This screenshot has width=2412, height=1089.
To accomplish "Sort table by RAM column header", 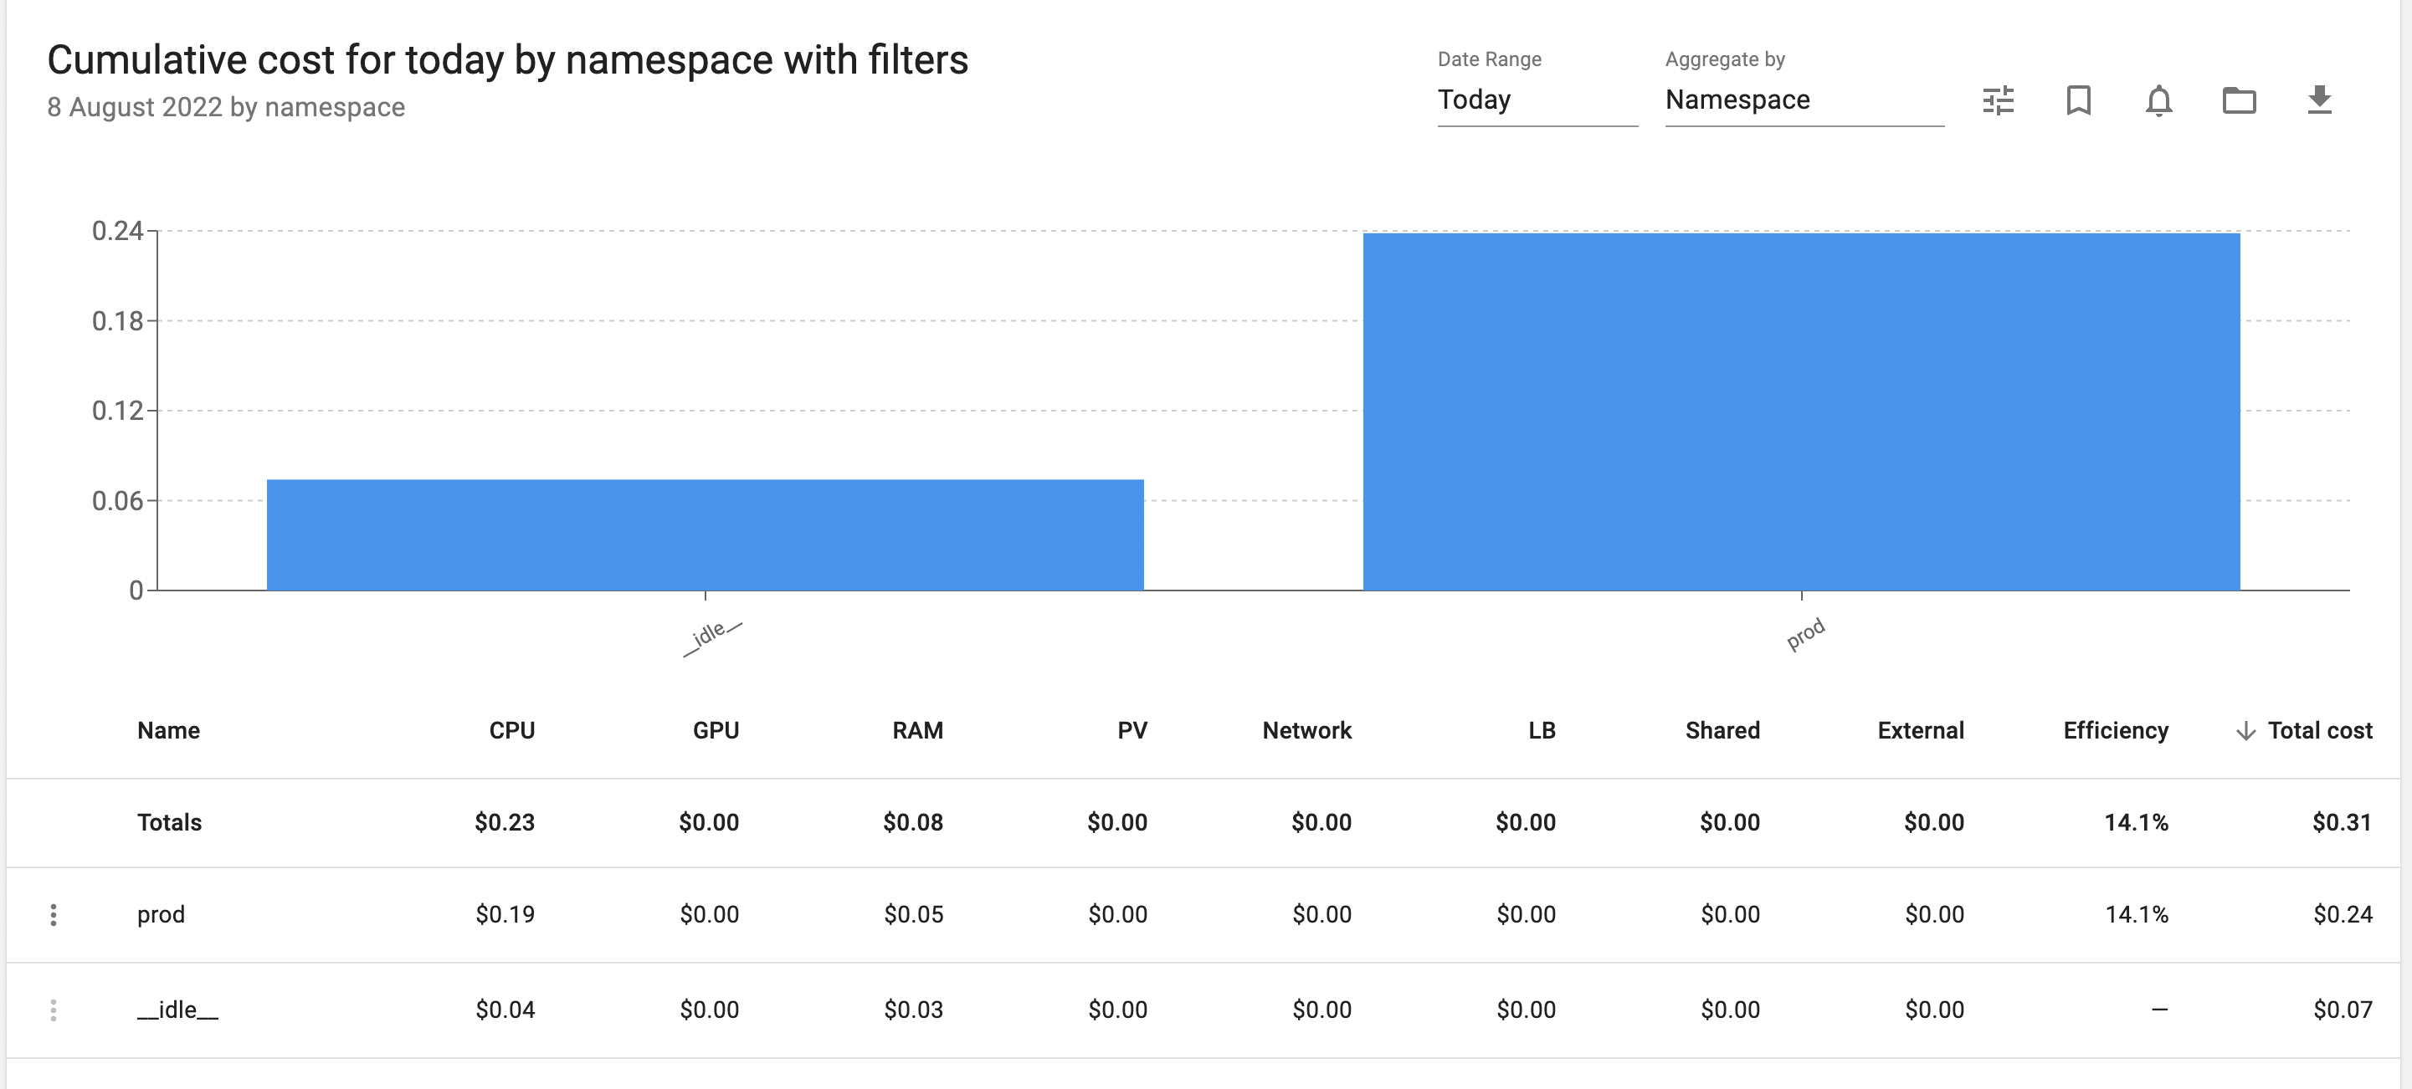I will [x=917, y=731].
